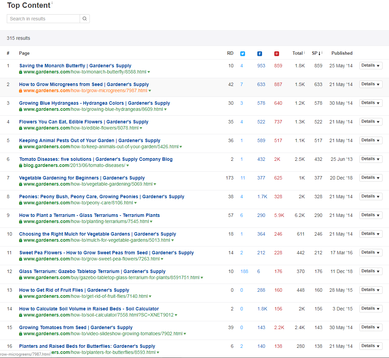Sort table by Total column header
The image size is (389, 358).
297,53
